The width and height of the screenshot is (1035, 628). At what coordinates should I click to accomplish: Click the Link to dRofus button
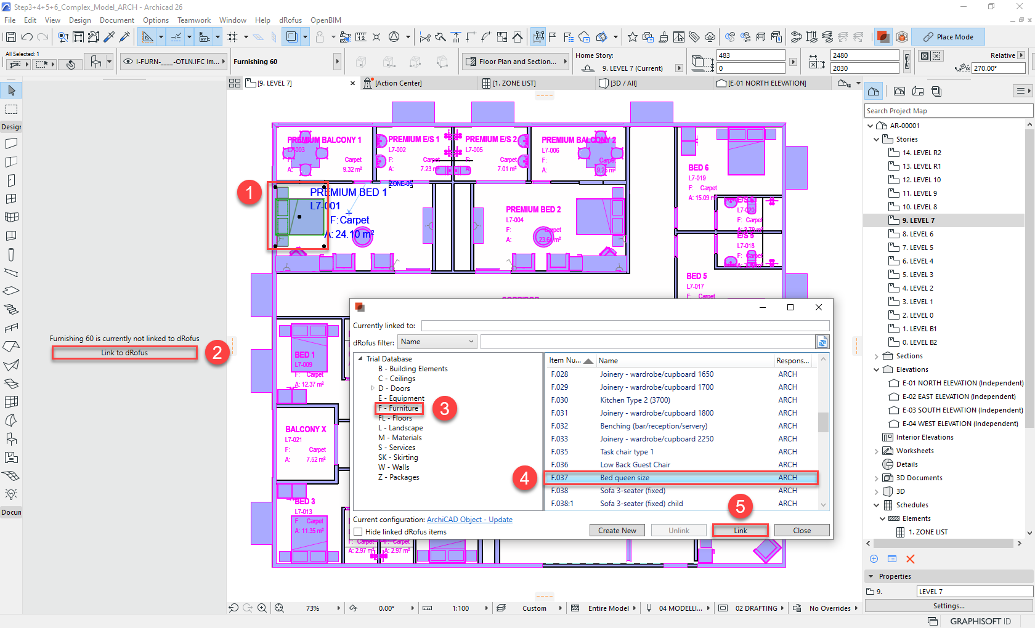click(x=124, y=352)
